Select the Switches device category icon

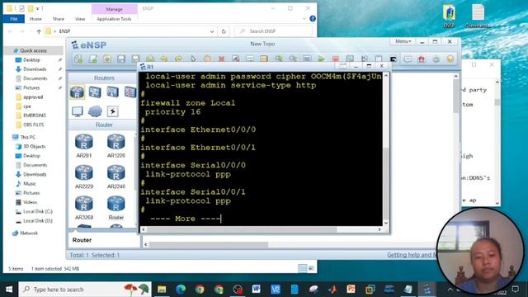click(95, 92)
